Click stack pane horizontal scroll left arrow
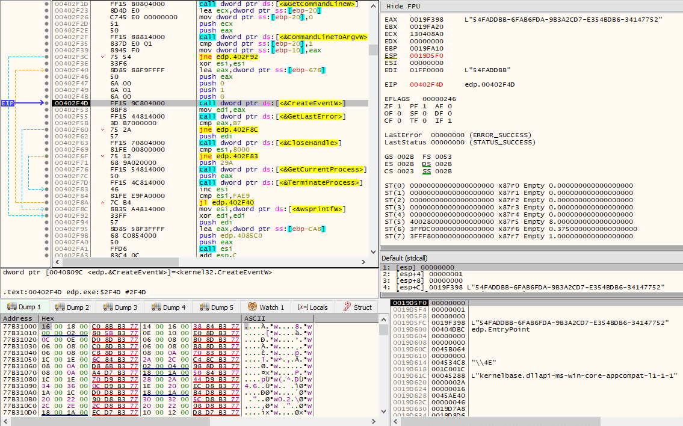Screen dimensions: 683x426 tap(397, 421)
